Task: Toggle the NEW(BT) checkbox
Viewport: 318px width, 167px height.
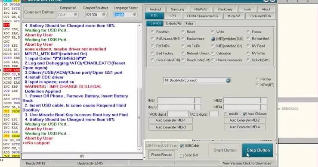Action: click(257, 85)
